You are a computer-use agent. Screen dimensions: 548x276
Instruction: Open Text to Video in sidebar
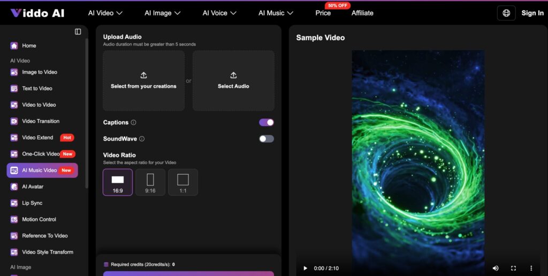click(37, 88)
